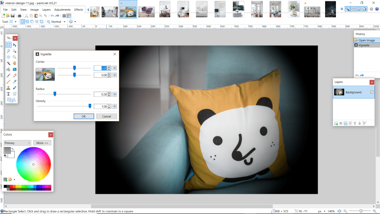The height and width of the screenshot is (214, 380).
Task: Select the Open Image history entry
Action: click(x=366, y=40)
